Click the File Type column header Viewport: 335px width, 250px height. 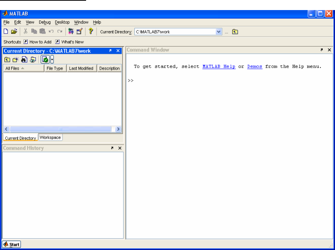pos(55,69)
